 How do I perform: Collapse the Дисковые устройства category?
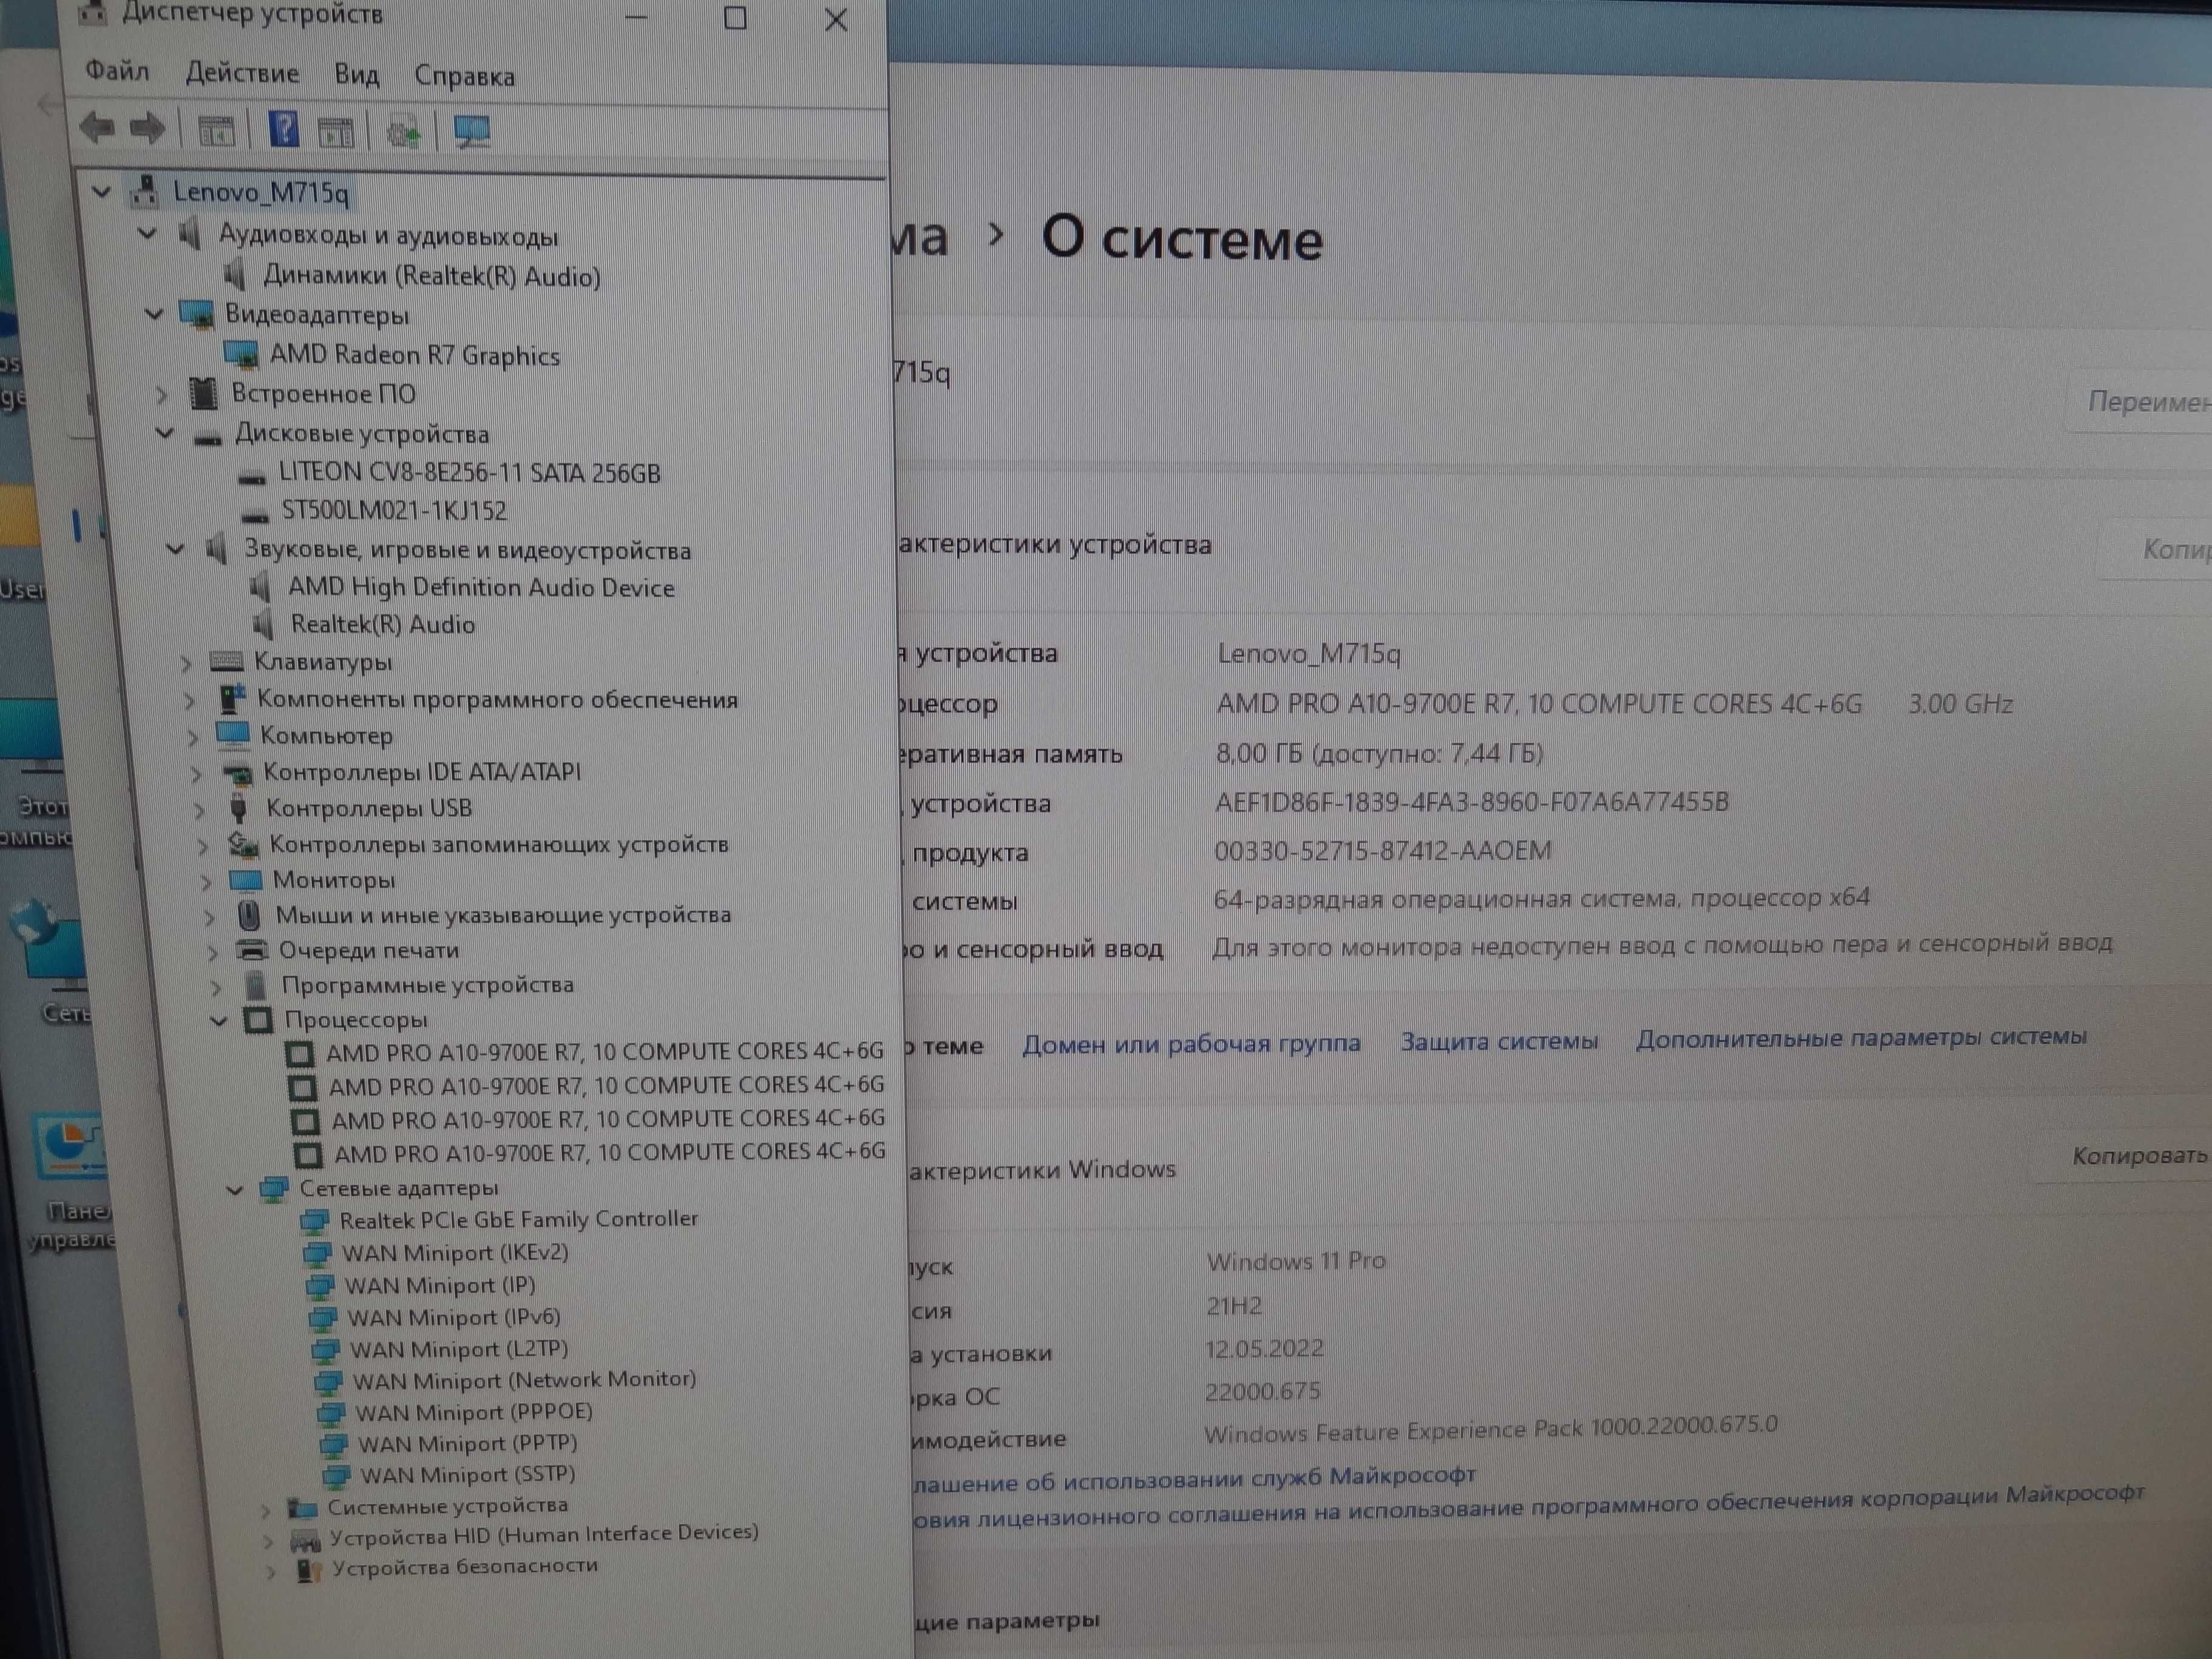[x=165, y=434]
